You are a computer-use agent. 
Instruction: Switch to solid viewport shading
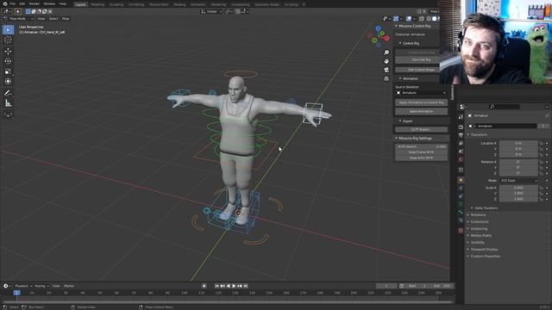coord(434,19)
